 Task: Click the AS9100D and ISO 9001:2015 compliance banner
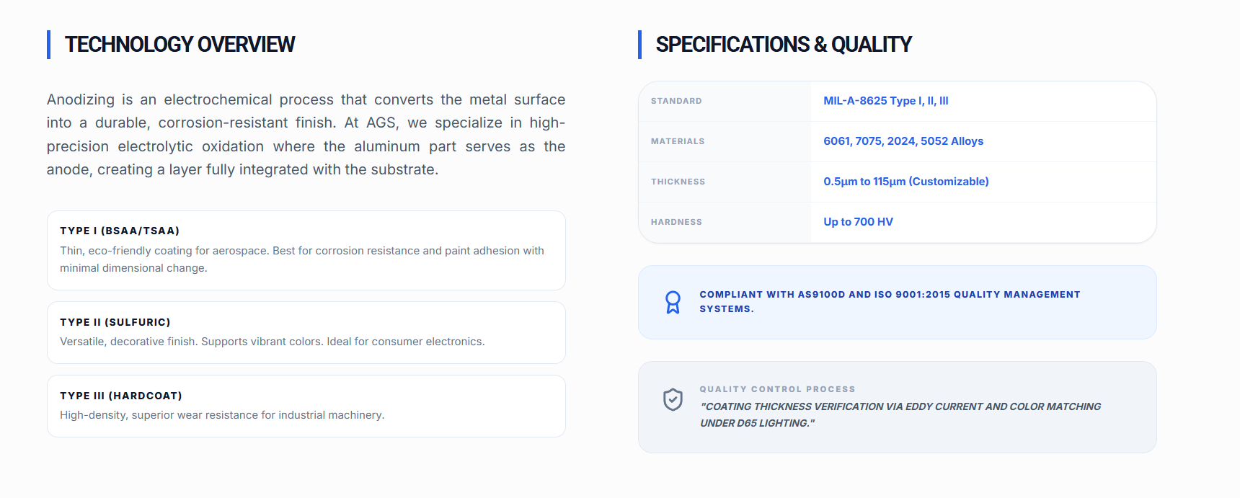pyautogui.click(x=898, y=302)
